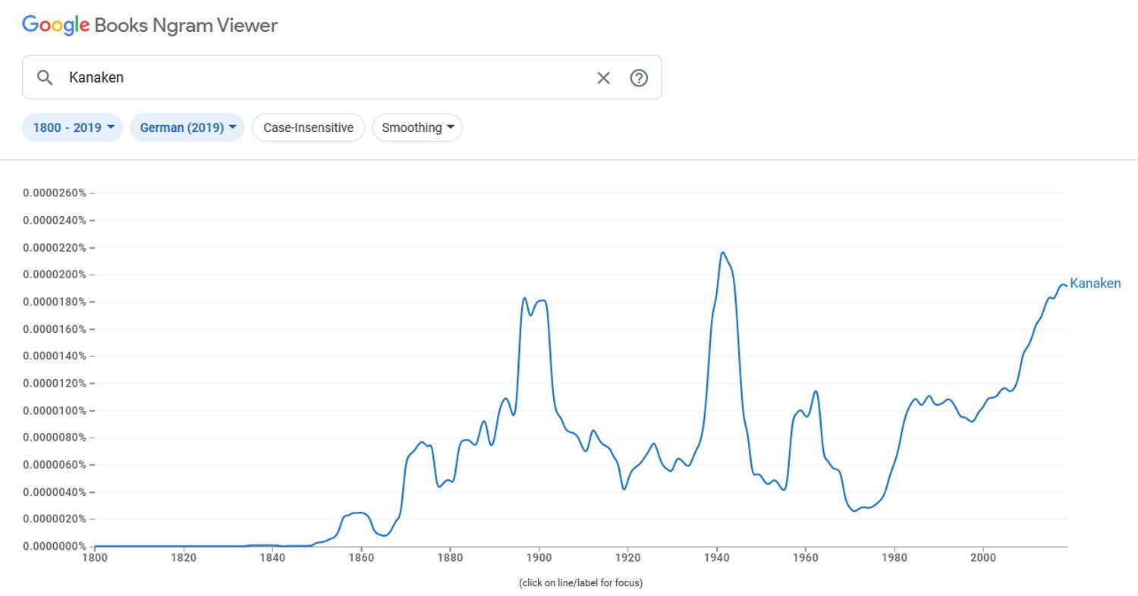
Task: Select the 1900 x-axis year label
Action: 539,557
